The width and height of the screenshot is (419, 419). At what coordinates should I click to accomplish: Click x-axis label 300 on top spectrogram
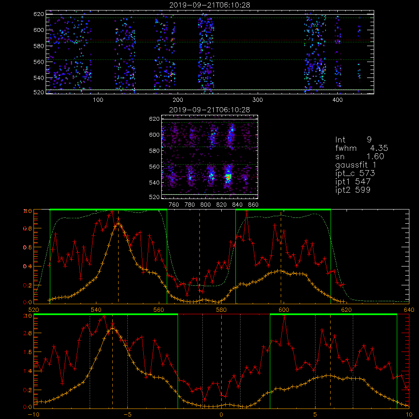258,100
